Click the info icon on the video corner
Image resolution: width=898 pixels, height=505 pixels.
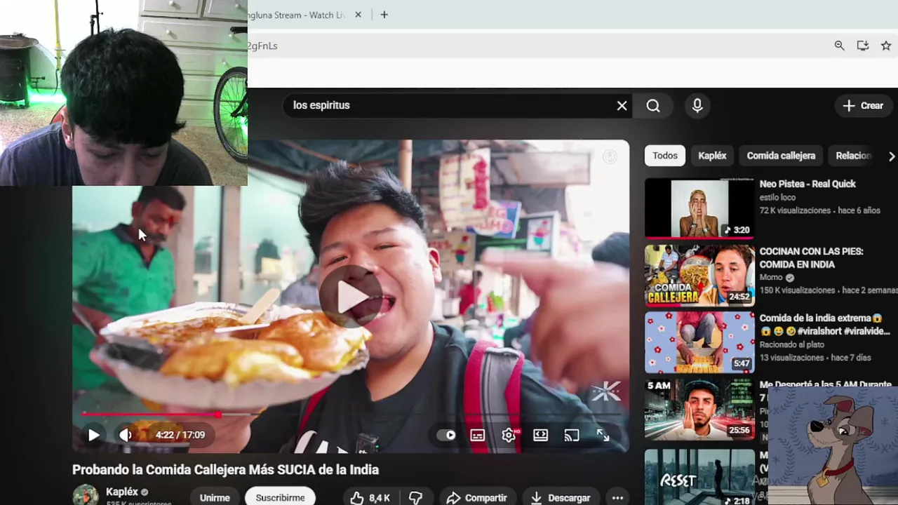click(610, 157)
